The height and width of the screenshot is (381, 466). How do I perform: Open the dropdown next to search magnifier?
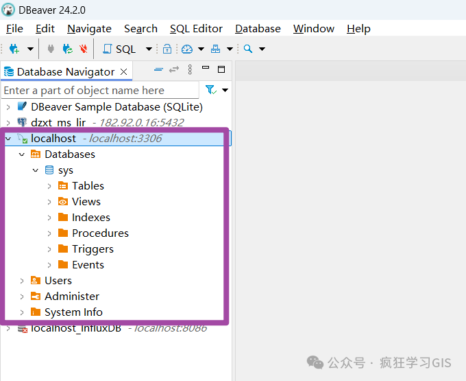point(262,49)
